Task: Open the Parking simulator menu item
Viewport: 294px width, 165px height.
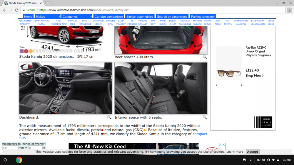Action: 203,16
